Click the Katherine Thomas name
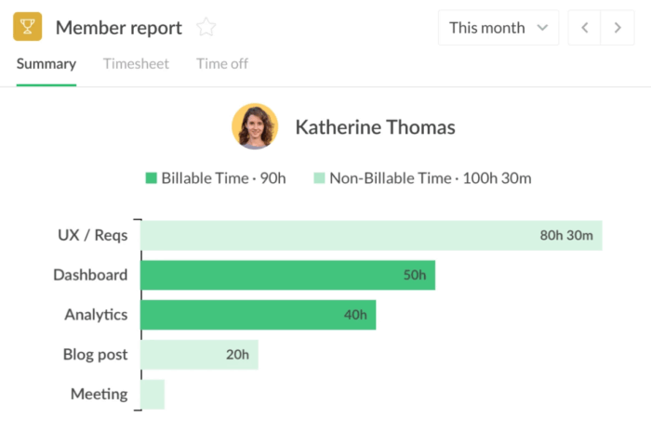This screenshot has height=430, width=651. [x=375, y=127]
